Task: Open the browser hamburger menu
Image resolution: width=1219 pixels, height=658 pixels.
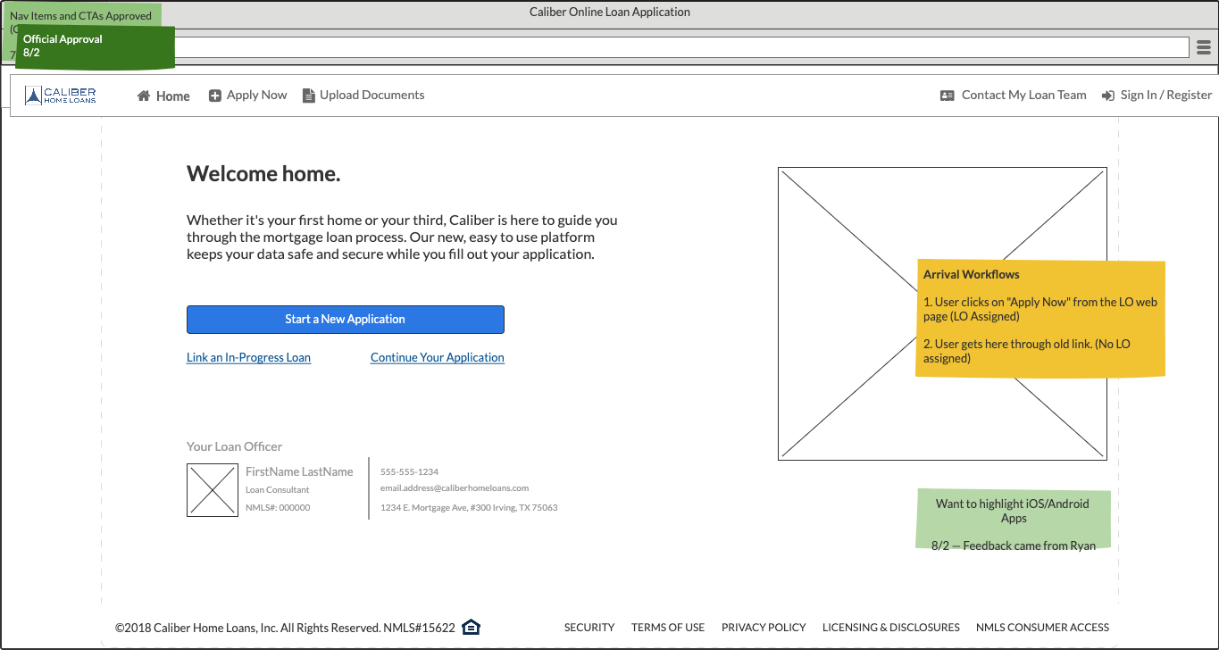Action: (x=1204, y=47)
